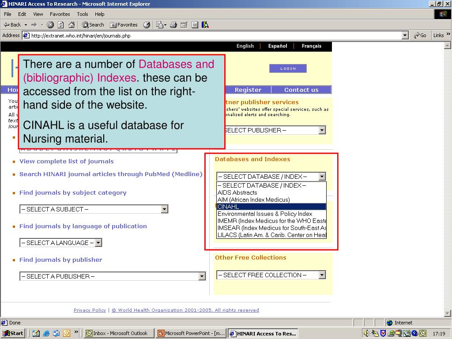Open the View menu

pos(38,14)
